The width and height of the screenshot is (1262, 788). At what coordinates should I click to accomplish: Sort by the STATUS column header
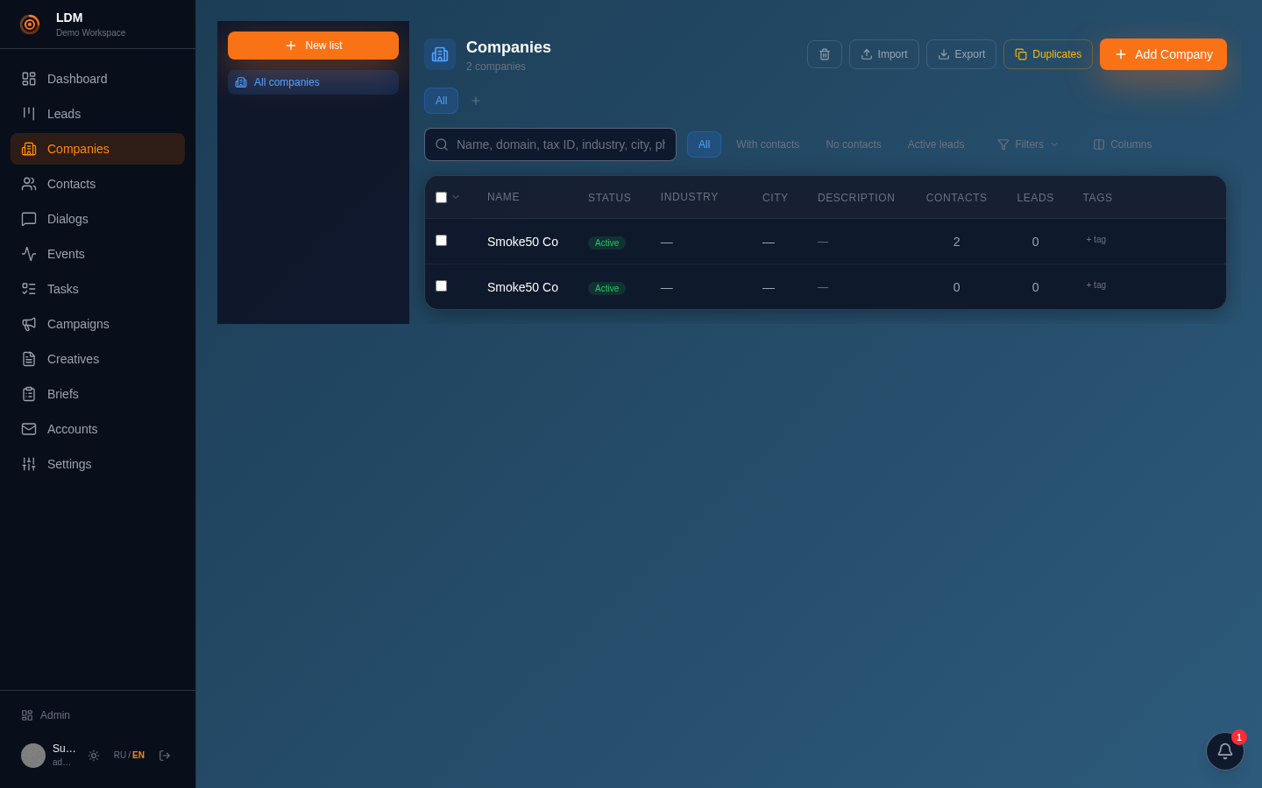point(609,198)
